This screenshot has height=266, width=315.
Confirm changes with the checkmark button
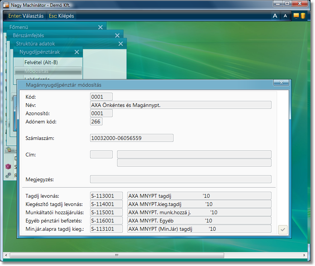[x=283, y=230]
